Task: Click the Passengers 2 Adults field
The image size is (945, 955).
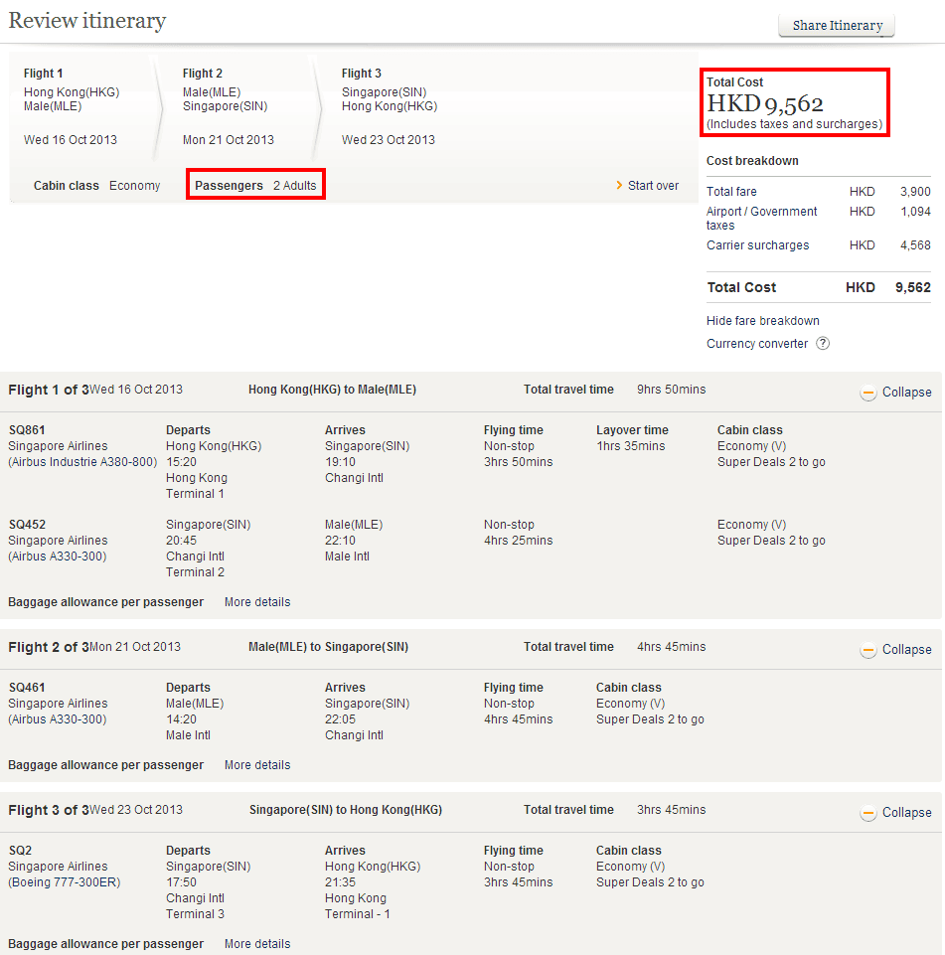Action: tap(255, 186)
